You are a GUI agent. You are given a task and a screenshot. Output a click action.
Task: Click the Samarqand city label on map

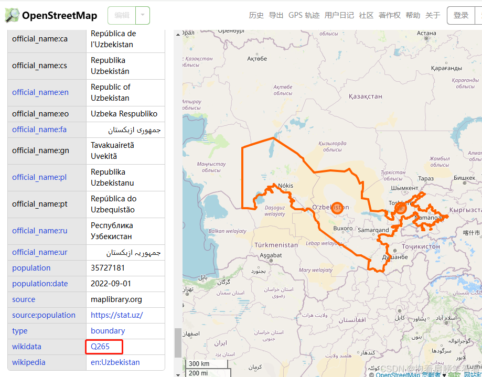[373, 230]
